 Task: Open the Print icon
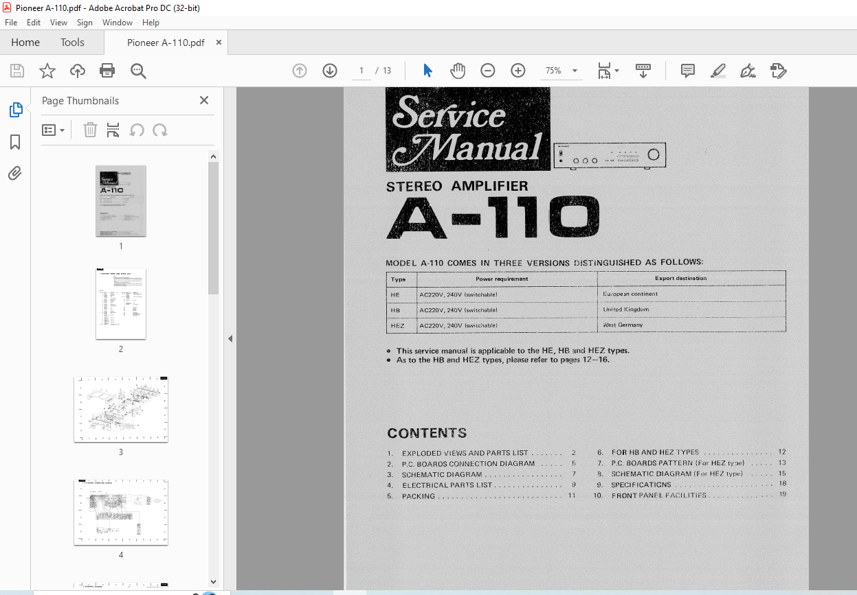point(107,71)
